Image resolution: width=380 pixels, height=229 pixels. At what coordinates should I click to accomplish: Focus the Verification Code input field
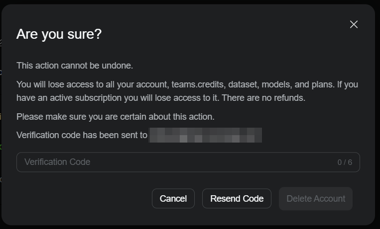pos(188,162)
